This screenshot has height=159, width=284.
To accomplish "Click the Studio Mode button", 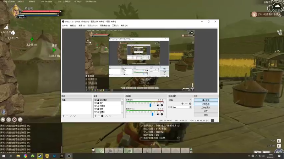I will pos(206,107).
